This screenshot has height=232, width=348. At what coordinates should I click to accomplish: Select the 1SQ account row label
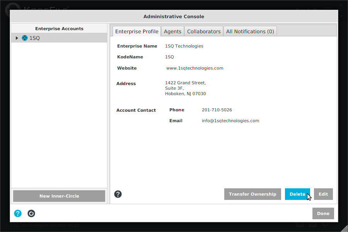(35, 38)
